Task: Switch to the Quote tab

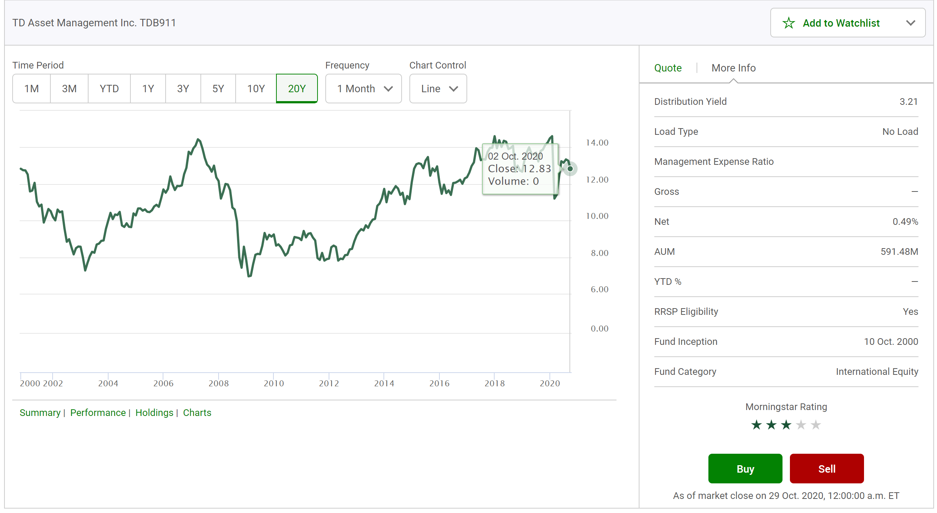Action: [x=668, y=68]
